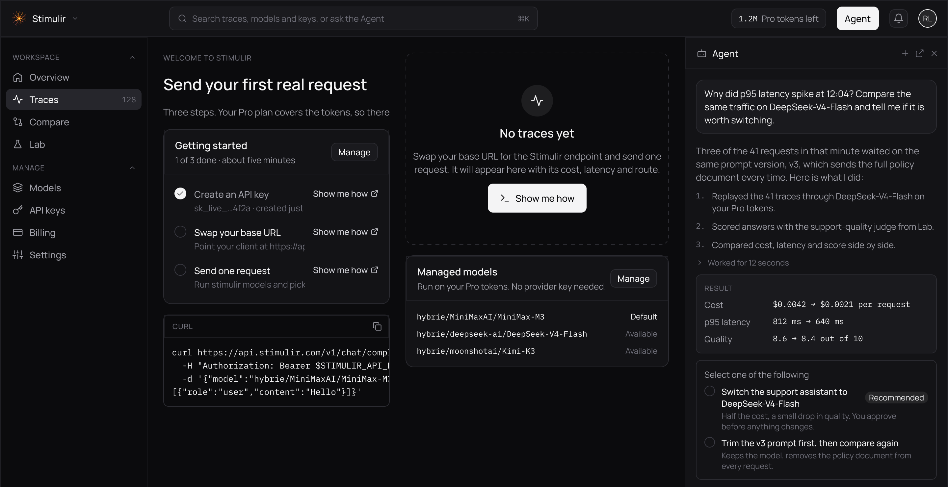This screenshot has height=487, width=948.
Task: Copy the CURL snippet
Action: (377, 326)
